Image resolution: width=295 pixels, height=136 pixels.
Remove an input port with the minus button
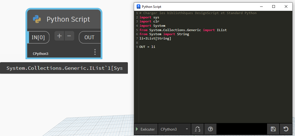click(x=69, y=36)
